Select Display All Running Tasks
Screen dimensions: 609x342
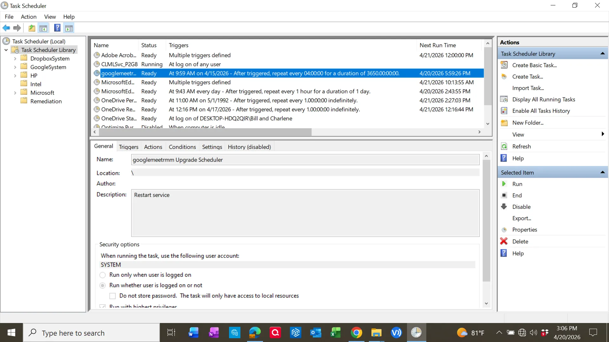543,99
